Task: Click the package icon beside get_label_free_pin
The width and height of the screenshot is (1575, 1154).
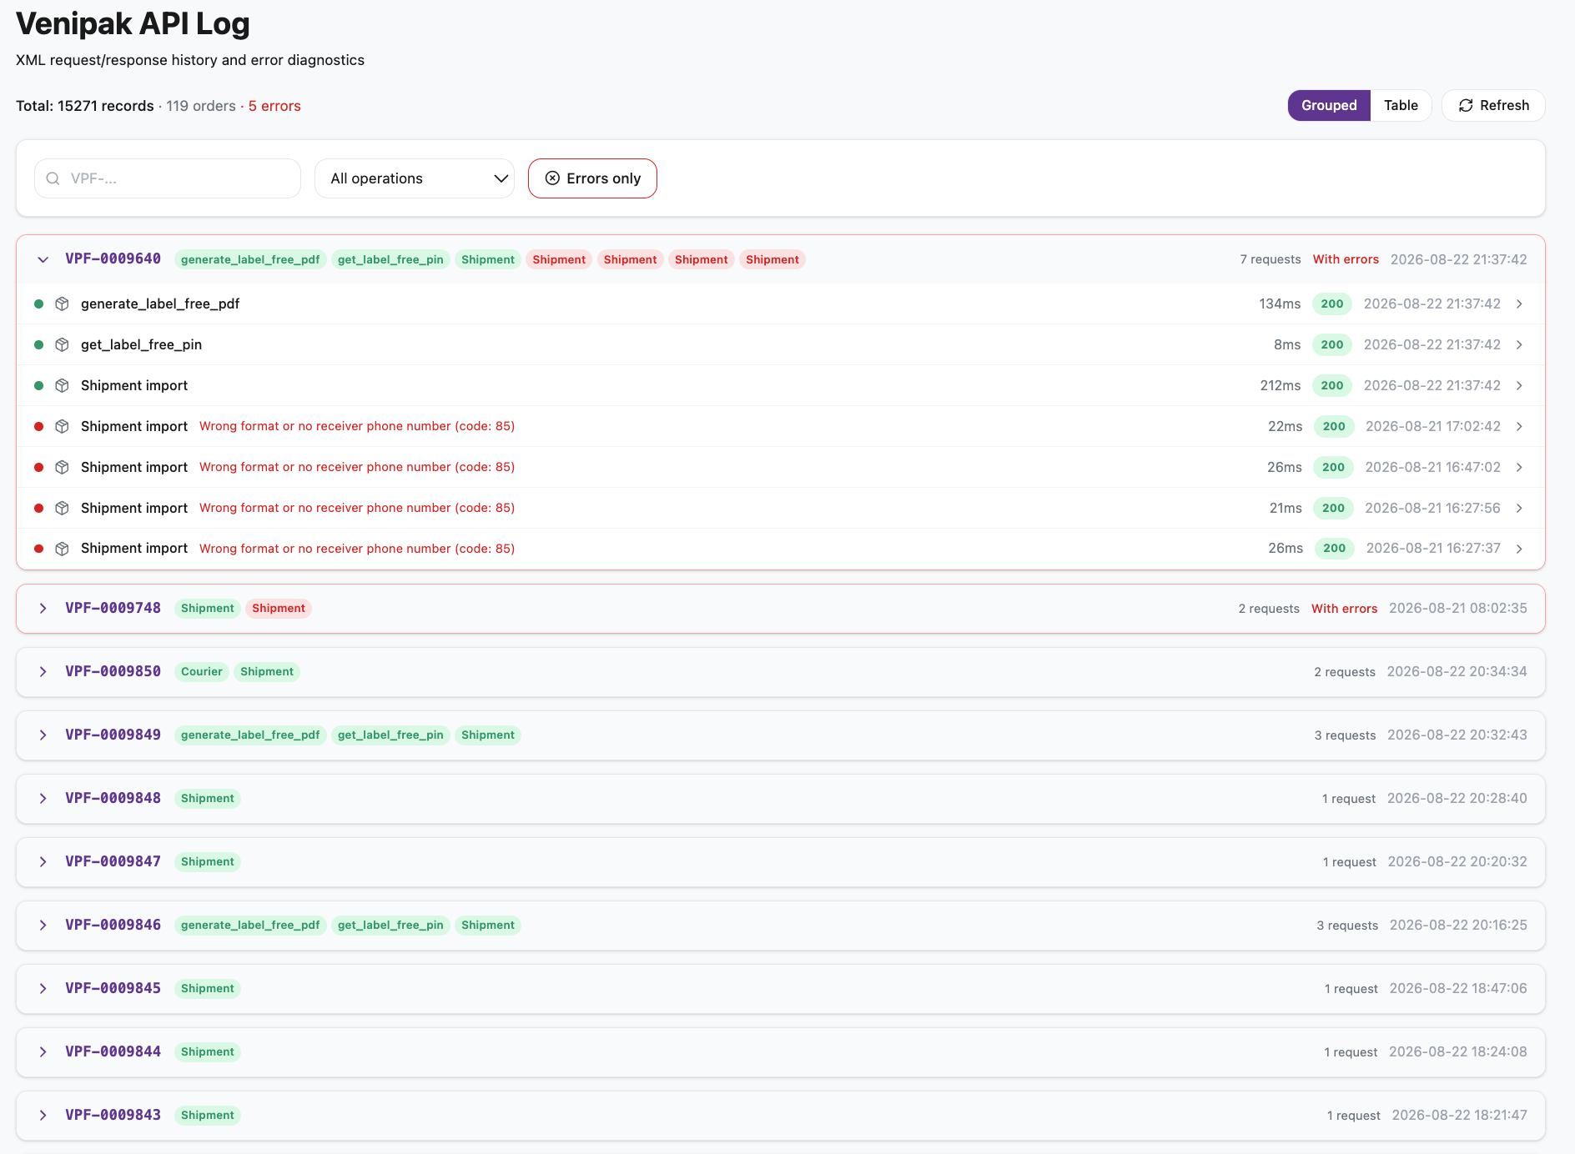Action: click(x=62, y=344)
